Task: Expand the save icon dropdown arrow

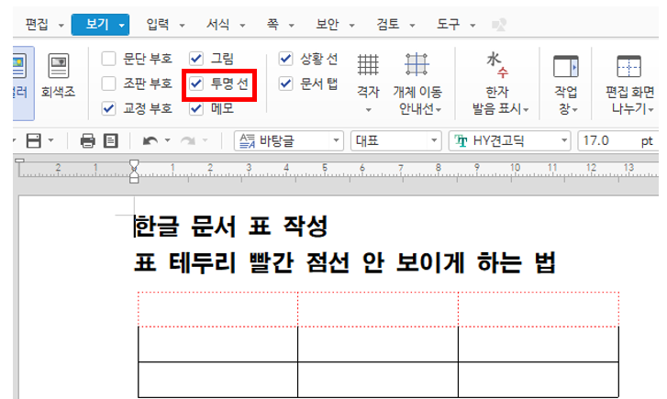Action: click(x=51, y=140)
